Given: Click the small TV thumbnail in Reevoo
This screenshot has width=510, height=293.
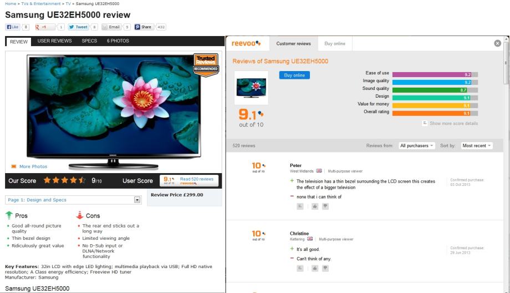Looking at the screenshot, I should [251, 88].
